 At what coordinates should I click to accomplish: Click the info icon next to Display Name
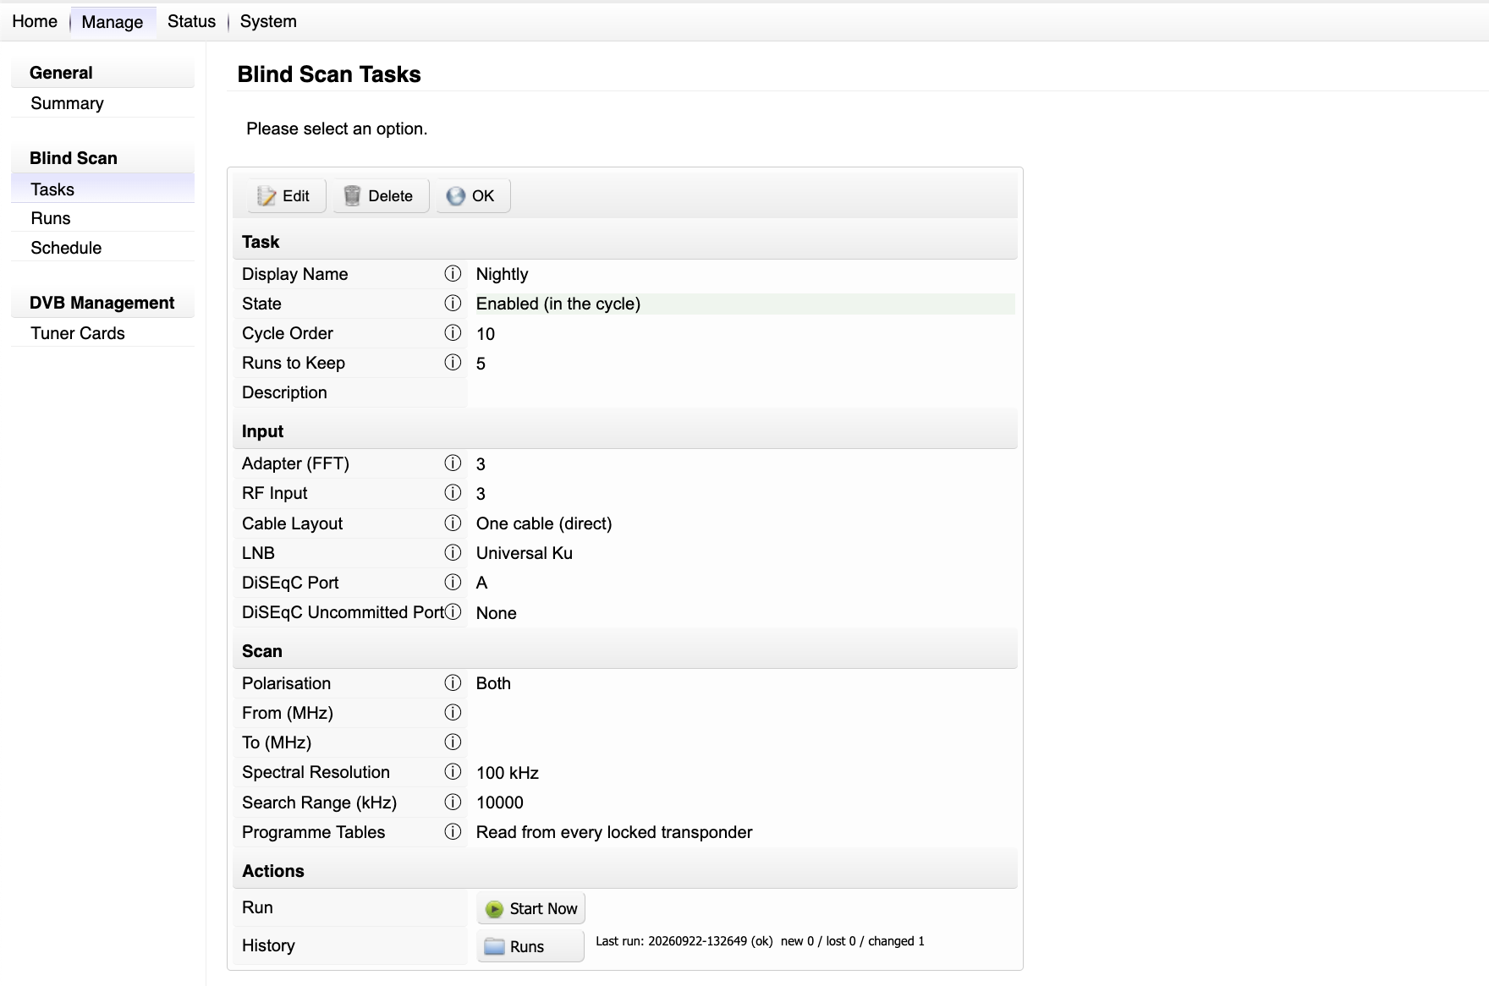coord(453,273)
